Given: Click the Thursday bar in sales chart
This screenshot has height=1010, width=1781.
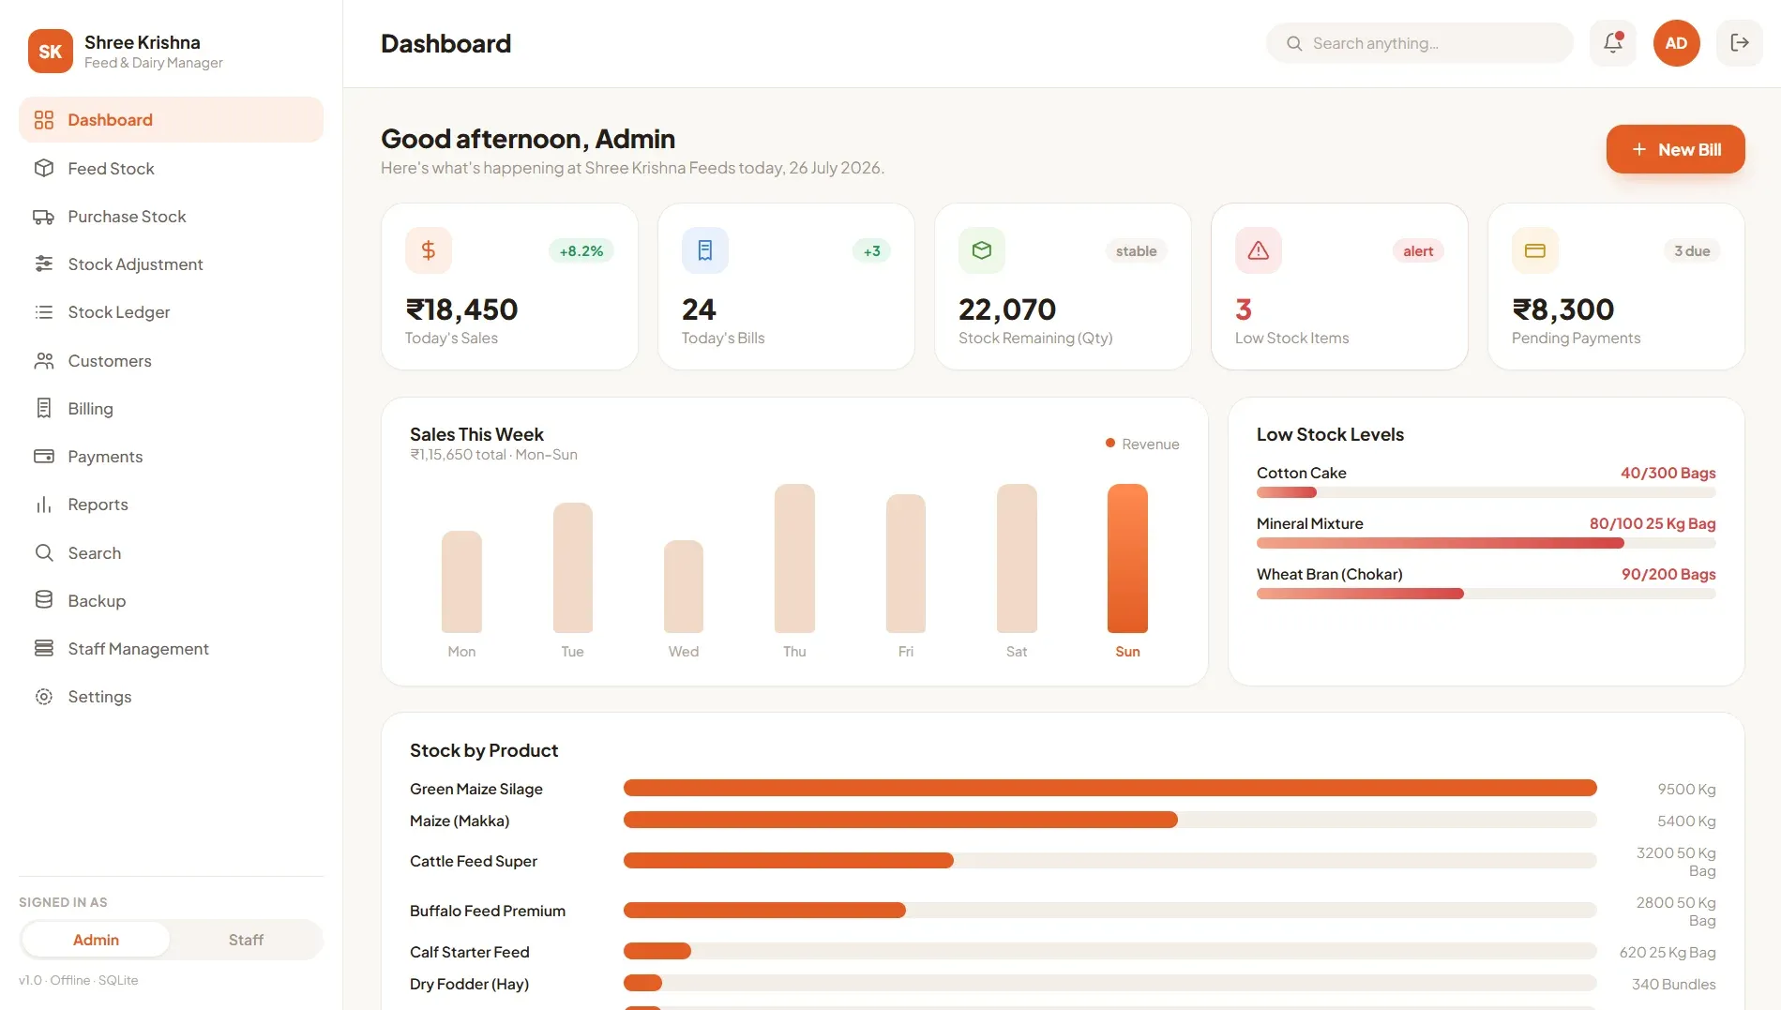Looking at the screenshot, I should tap(794, 558).
